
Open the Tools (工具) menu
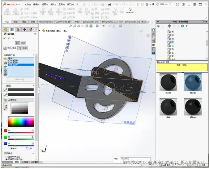[62, 4]
